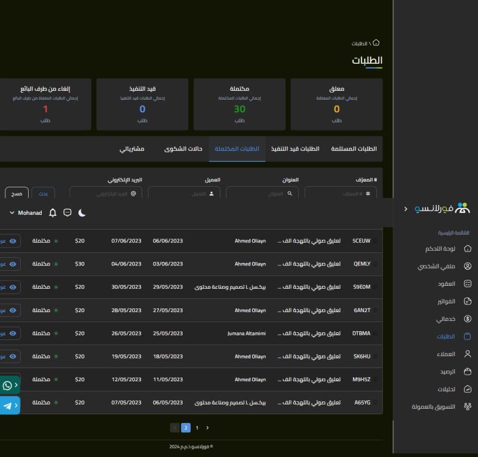The width and height of the screenshot is (478, 457).
Task: Open the chat messages icon
Action: (68, 213)
